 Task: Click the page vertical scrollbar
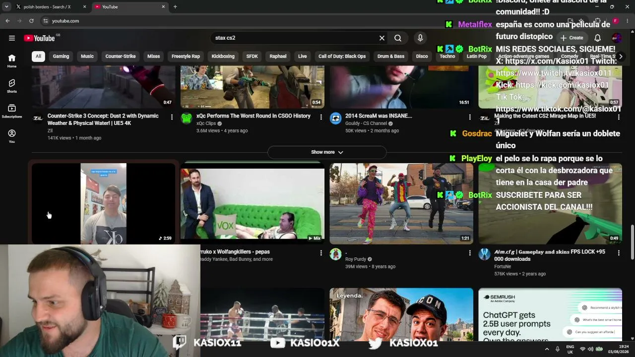(x=632, y=242)
